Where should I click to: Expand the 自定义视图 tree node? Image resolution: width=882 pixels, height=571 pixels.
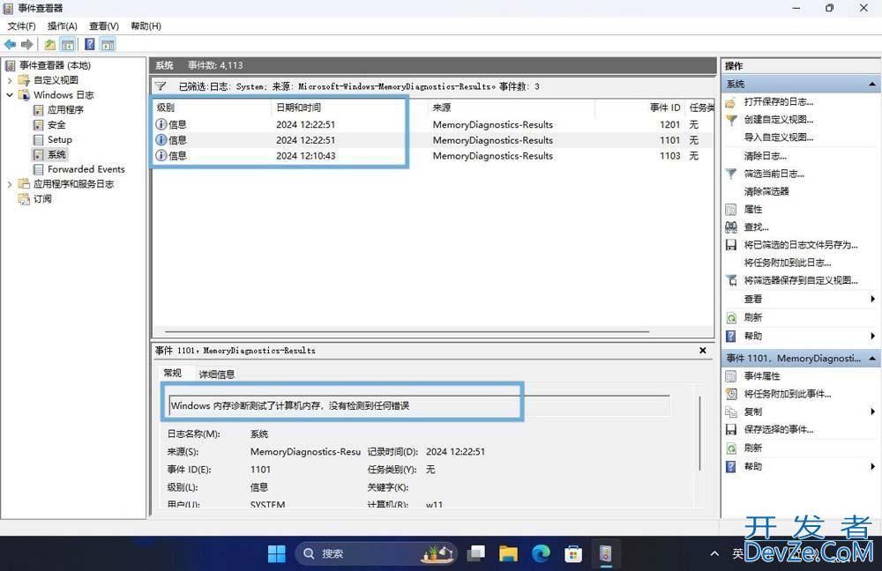pyautogui.click(x=10, y=80)
